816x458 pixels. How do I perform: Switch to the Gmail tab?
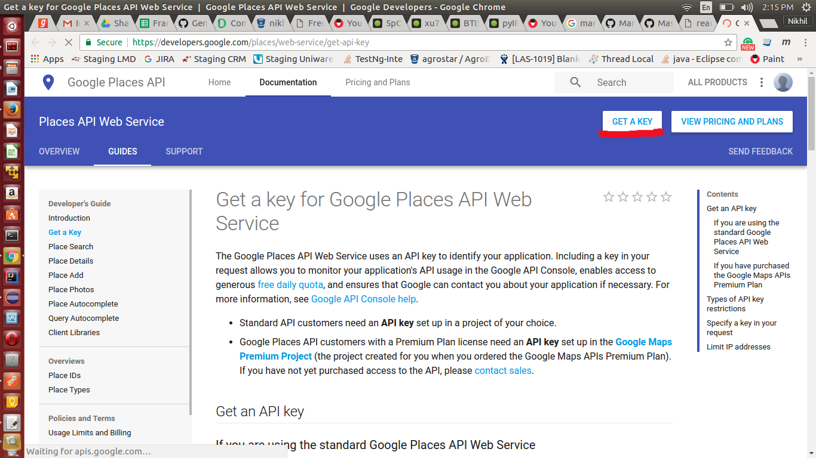coord(76,23)
